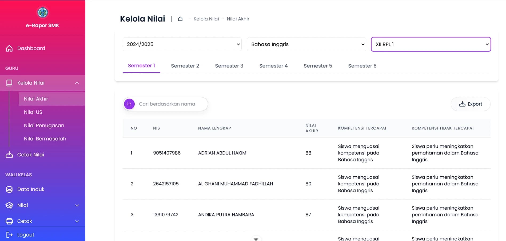Image resolution: width=506 pixels, height=241 pixels.
Task: Open the XII RPL 1 class dropdown
Action: coord(431,44)
